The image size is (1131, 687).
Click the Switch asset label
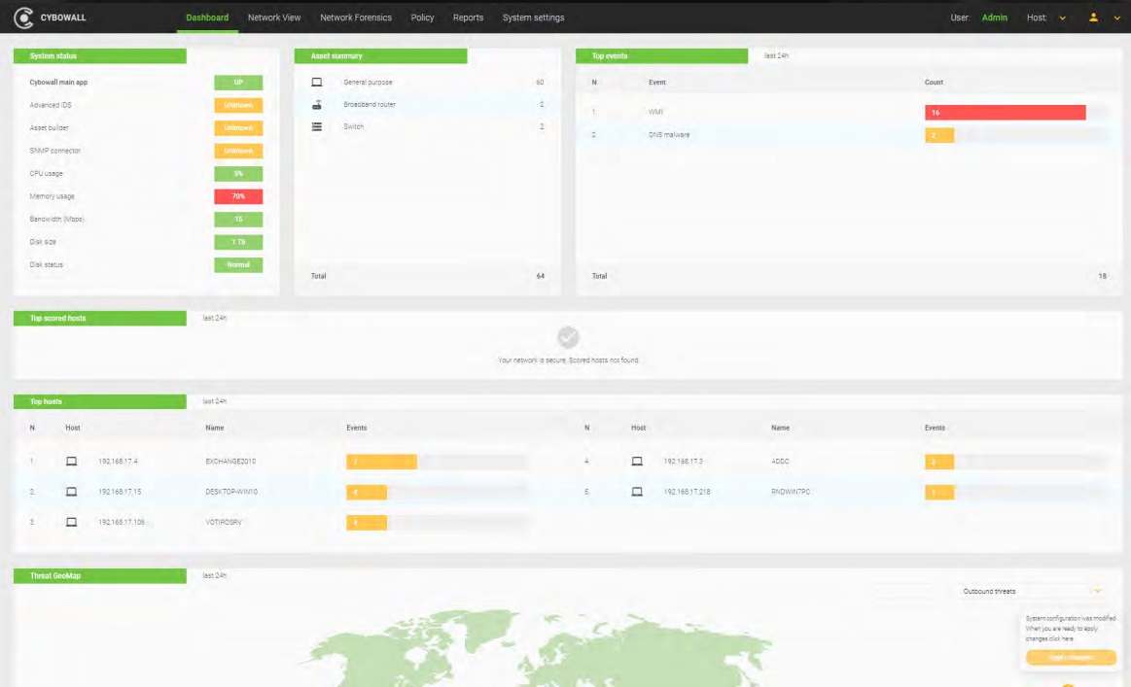[353, 127]
